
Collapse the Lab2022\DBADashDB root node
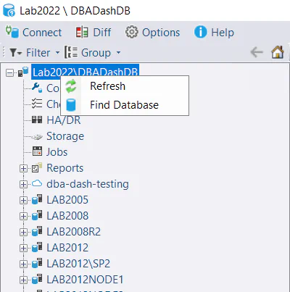pyautogui.click(x=9, y=72)
